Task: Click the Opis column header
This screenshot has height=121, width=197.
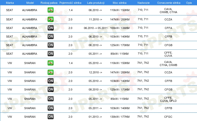Action: (x=189, y=3)
